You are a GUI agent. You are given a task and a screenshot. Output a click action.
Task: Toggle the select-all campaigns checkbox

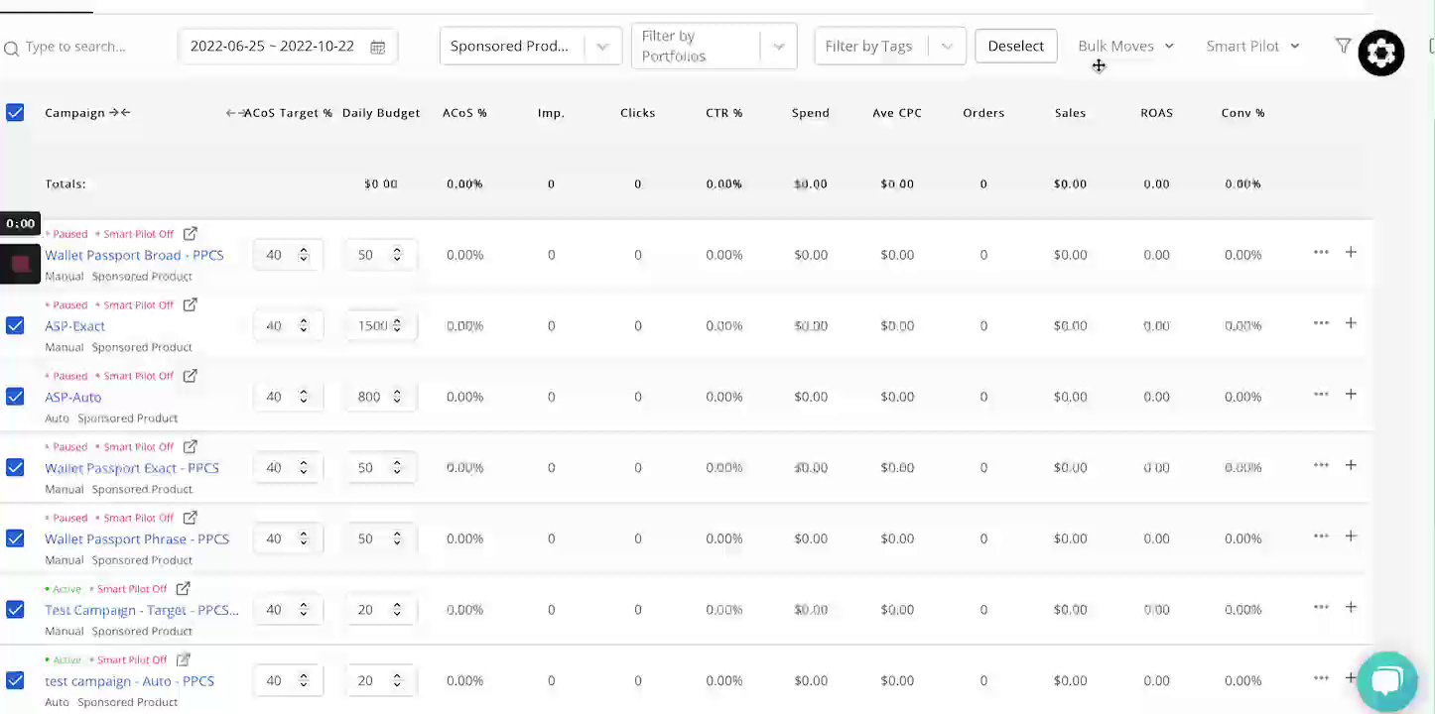click(15, 113)
